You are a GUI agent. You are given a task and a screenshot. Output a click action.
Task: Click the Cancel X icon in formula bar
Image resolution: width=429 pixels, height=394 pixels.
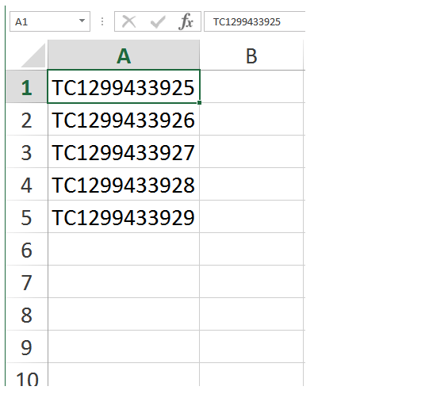(x=129, y=21)
